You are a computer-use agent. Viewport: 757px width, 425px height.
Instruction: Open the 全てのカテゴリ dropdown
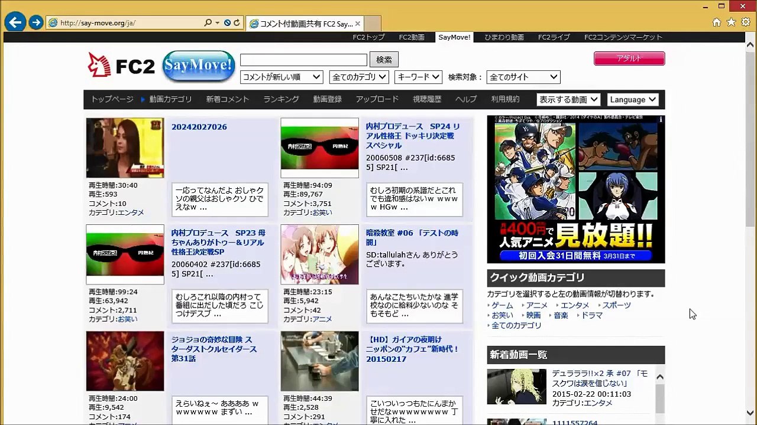point(359,77)
